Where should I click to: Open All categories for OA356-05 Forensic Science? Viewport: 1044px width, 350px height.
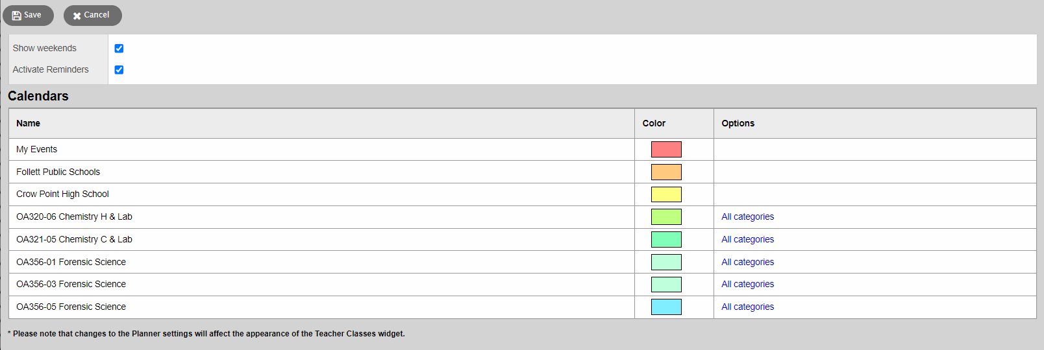tap(747, 307)
